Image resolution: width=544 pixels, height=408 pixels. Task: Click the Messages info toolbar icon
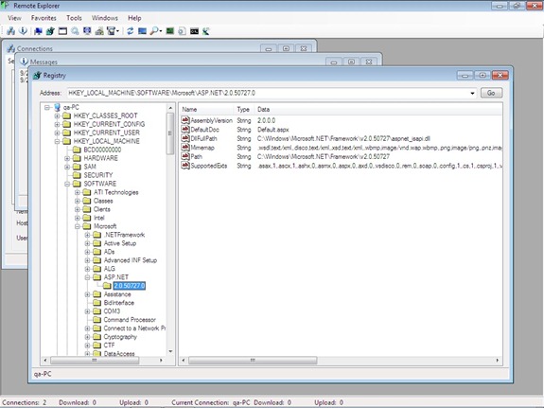point(23,31)
